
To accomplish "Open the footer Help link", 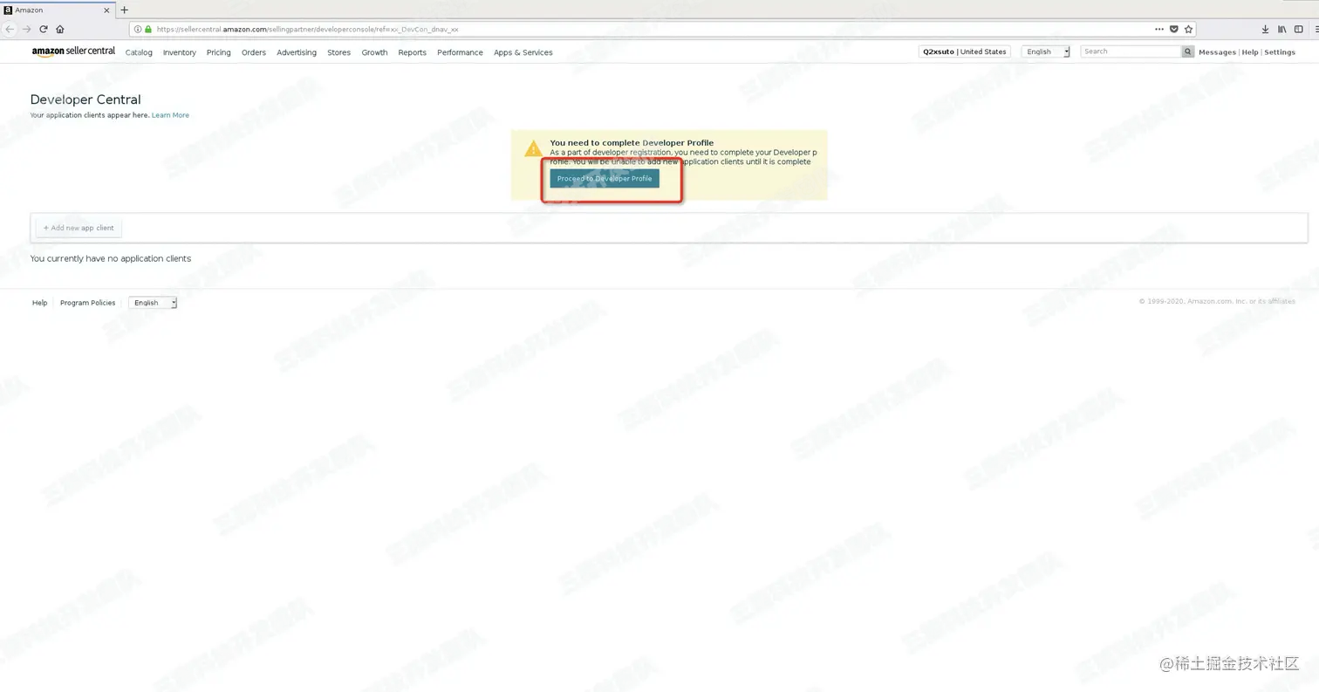I will 39,303.
